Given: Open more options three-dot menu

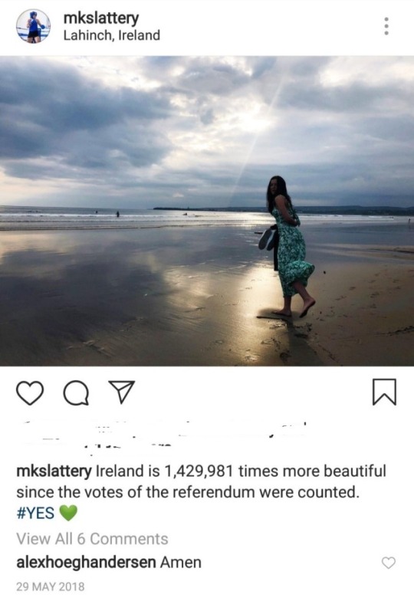Looking at the screenshot, I should 386,26.
